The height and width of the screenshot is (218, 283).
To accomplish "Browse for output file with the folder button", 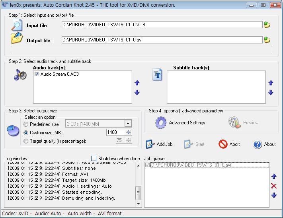I will tap(267, 39).
